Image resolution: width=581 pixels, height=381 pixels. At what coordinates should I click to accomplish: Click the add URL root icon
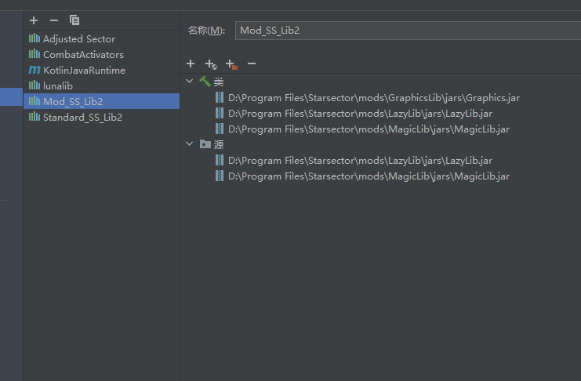[x=210, y=64]
